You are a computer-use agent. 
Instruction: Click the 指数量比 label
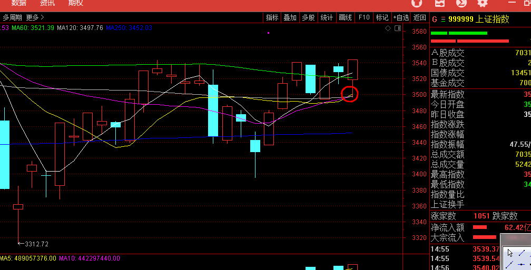(447, 195)
